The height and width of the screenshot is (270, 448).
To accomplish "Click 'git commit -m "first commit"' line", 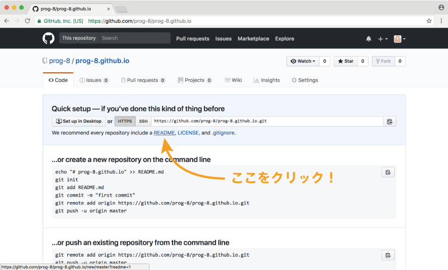I will coord(95,195).
